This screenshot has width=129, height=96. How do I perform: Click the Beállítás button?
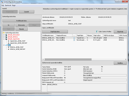click(x=120, y=63)
